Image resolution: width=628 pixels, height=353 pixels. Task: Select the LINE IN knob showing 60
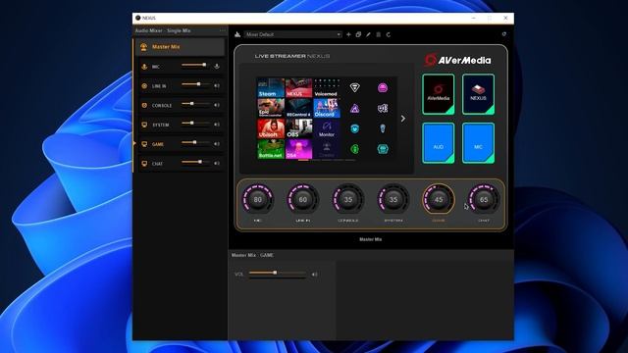pos(303,199)
